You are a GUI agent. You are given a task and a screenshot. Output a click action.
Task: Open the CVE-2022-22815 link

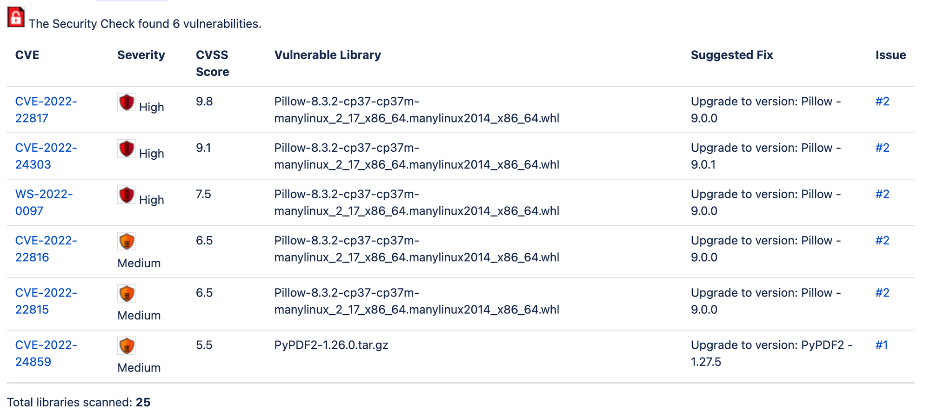pos(46,301)
